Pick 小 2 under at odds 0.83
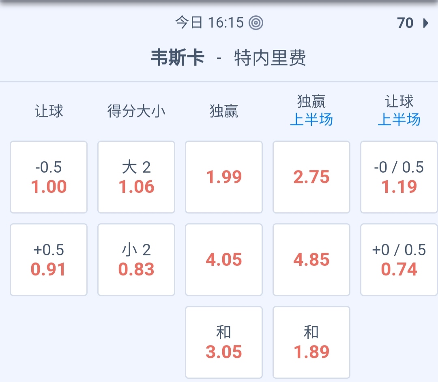This screenshot has height=382, width=438. [x=136, y=260]
